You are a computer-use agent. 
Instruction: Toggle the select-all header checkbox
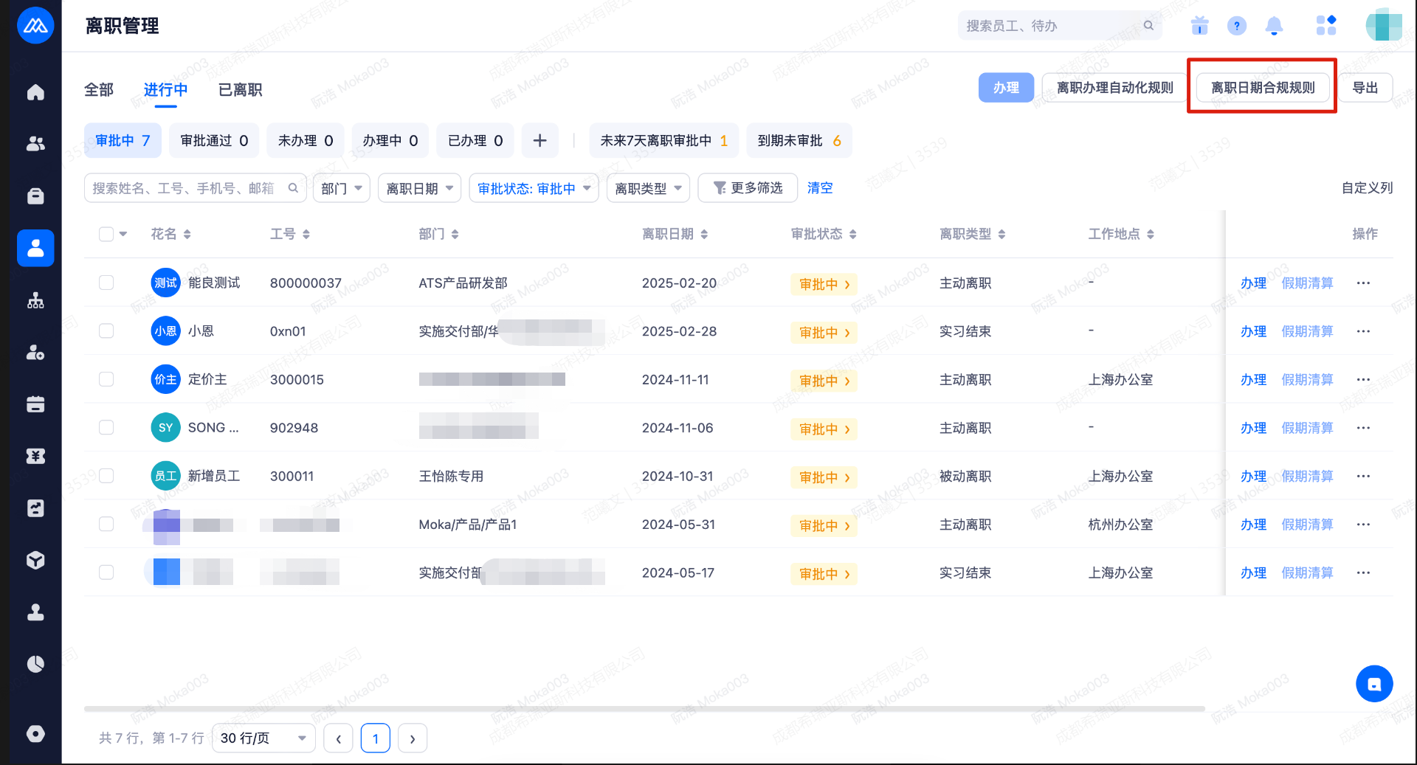tap(106, 234)
